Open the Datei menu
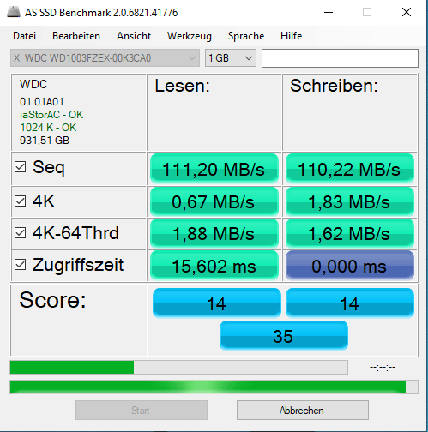 pos(25,36)
